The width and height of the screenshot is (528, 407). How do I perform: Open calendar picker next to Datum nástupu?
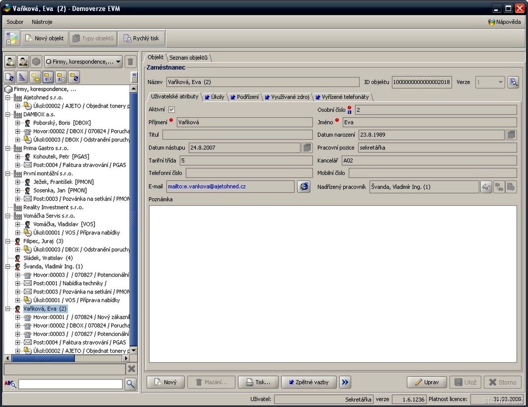tap(307, 148)
